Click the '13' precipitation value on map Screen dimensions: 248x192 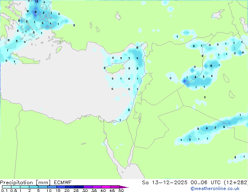click(36, 2)
